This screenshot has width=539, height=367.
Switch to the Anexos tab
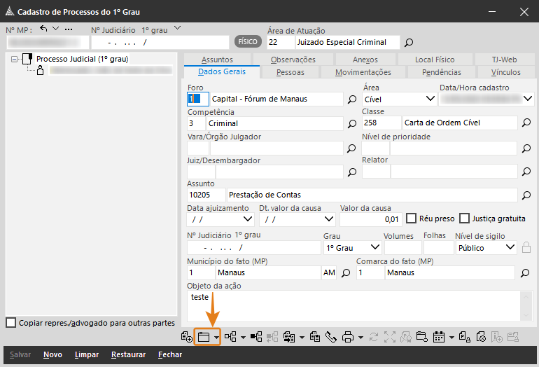(365, 60)
